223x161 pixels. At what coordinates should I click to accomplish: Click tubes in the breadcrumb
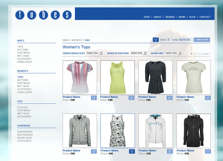coord(65,40)
